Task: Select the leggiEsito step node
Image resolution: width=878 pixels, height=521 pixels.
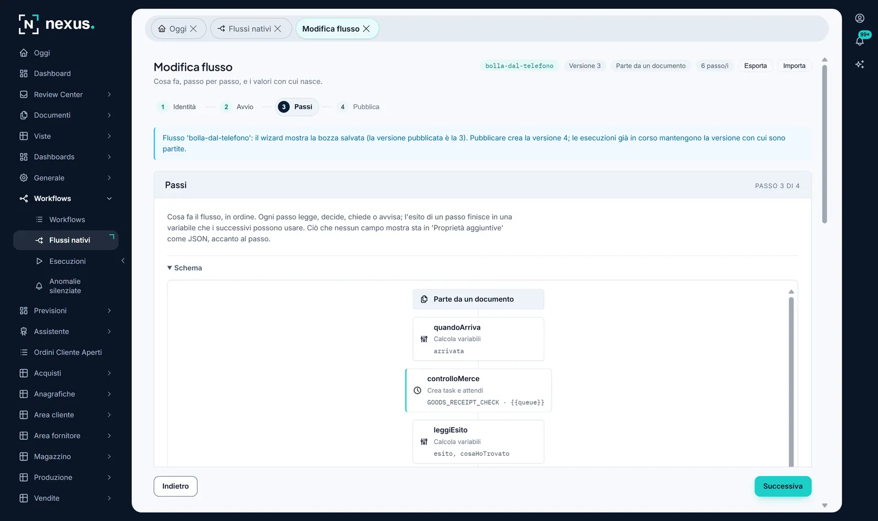Action: (479, 441)
